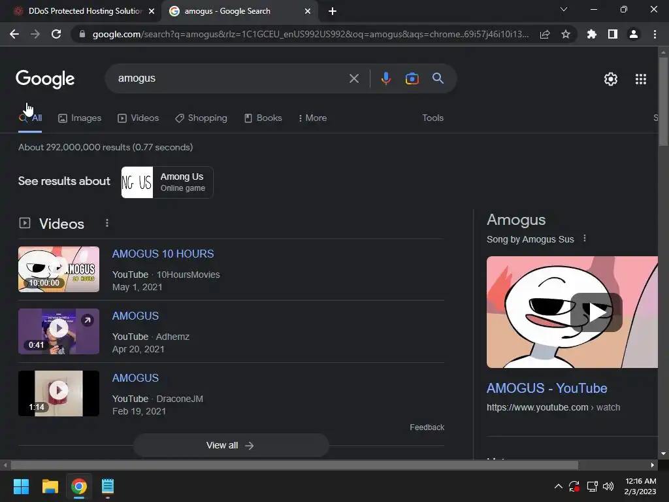Open Google quick settings gear
The height and width of the screenshot is (502, 669).
coord(611,79)
